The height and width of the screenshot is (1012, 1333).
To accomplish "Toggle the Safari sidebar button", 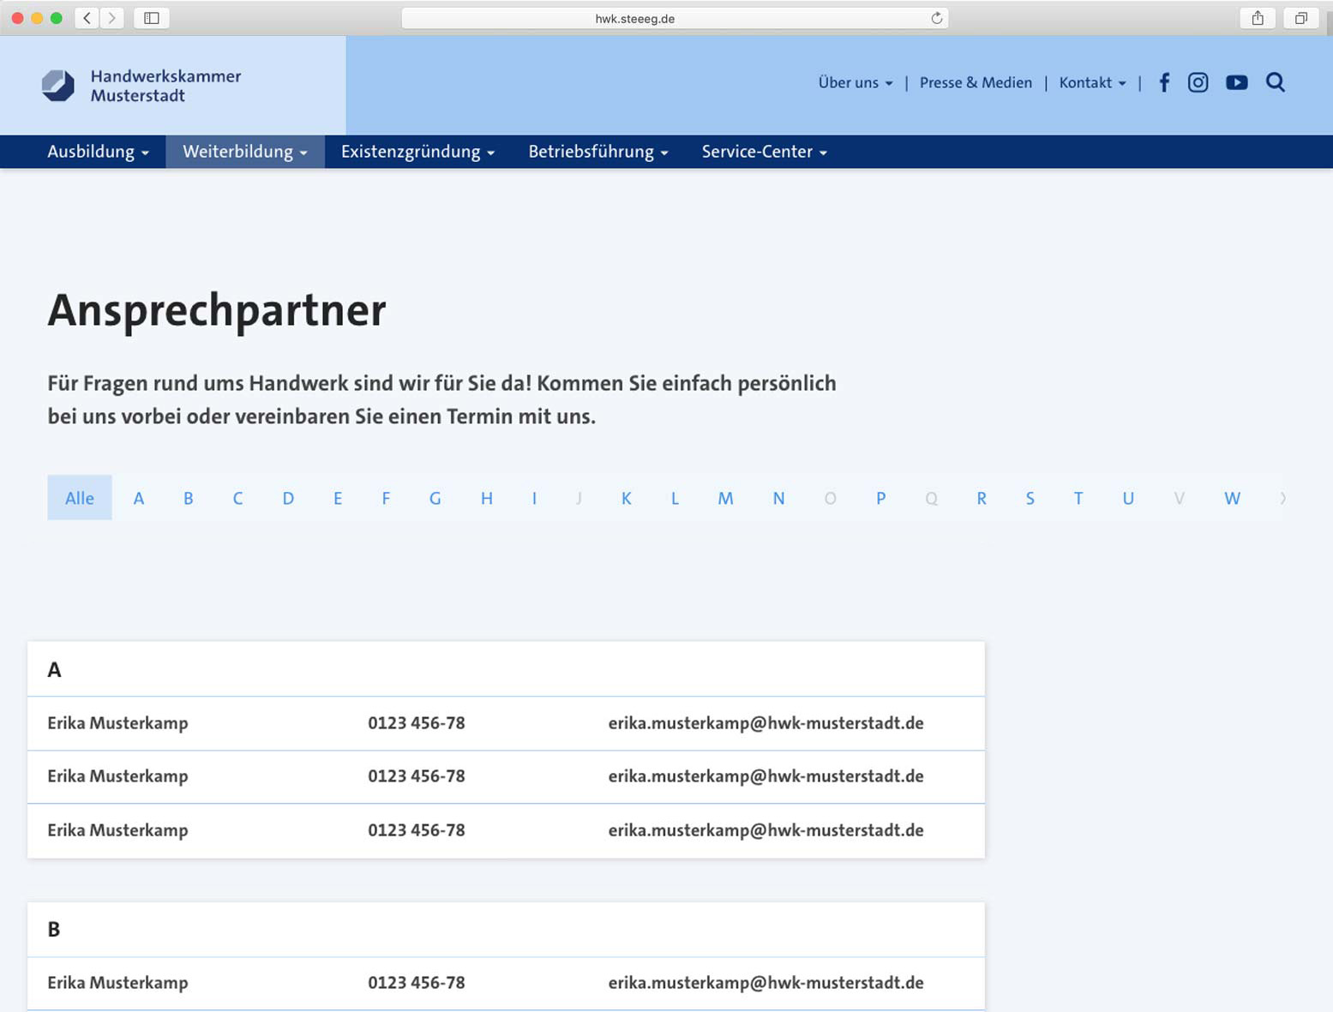I will pos(152,18).
